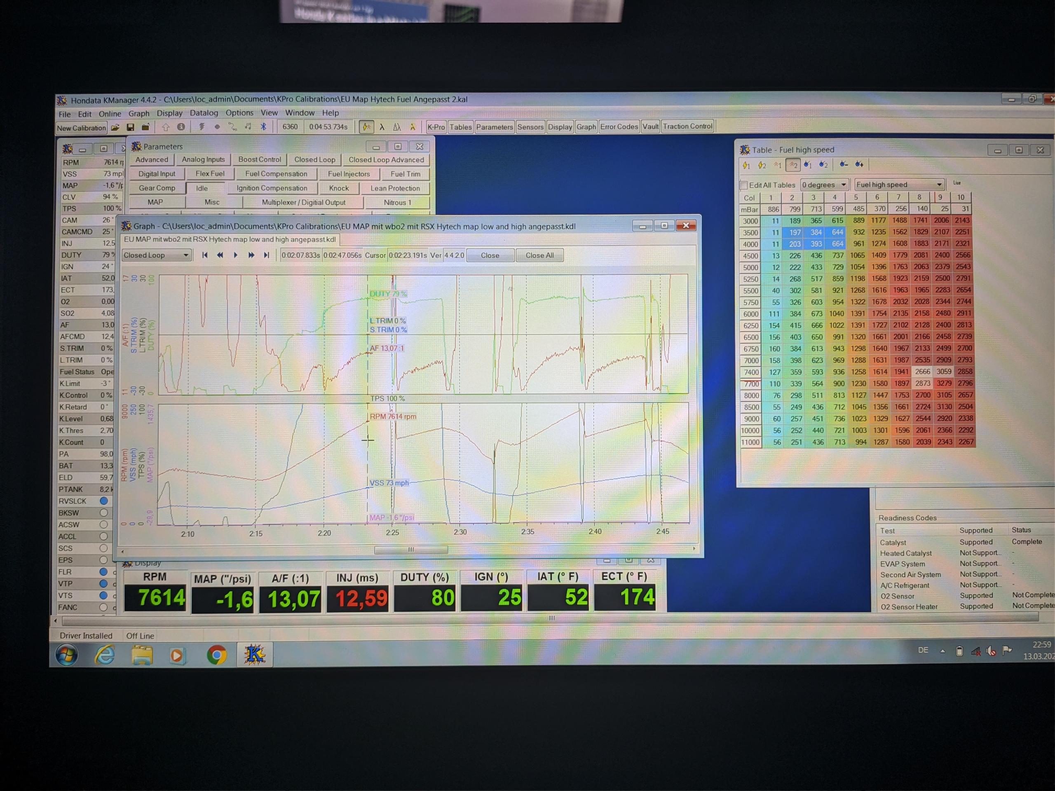
Task: Save the calibration with the floppy disk icon
Action: click(130, 127)
